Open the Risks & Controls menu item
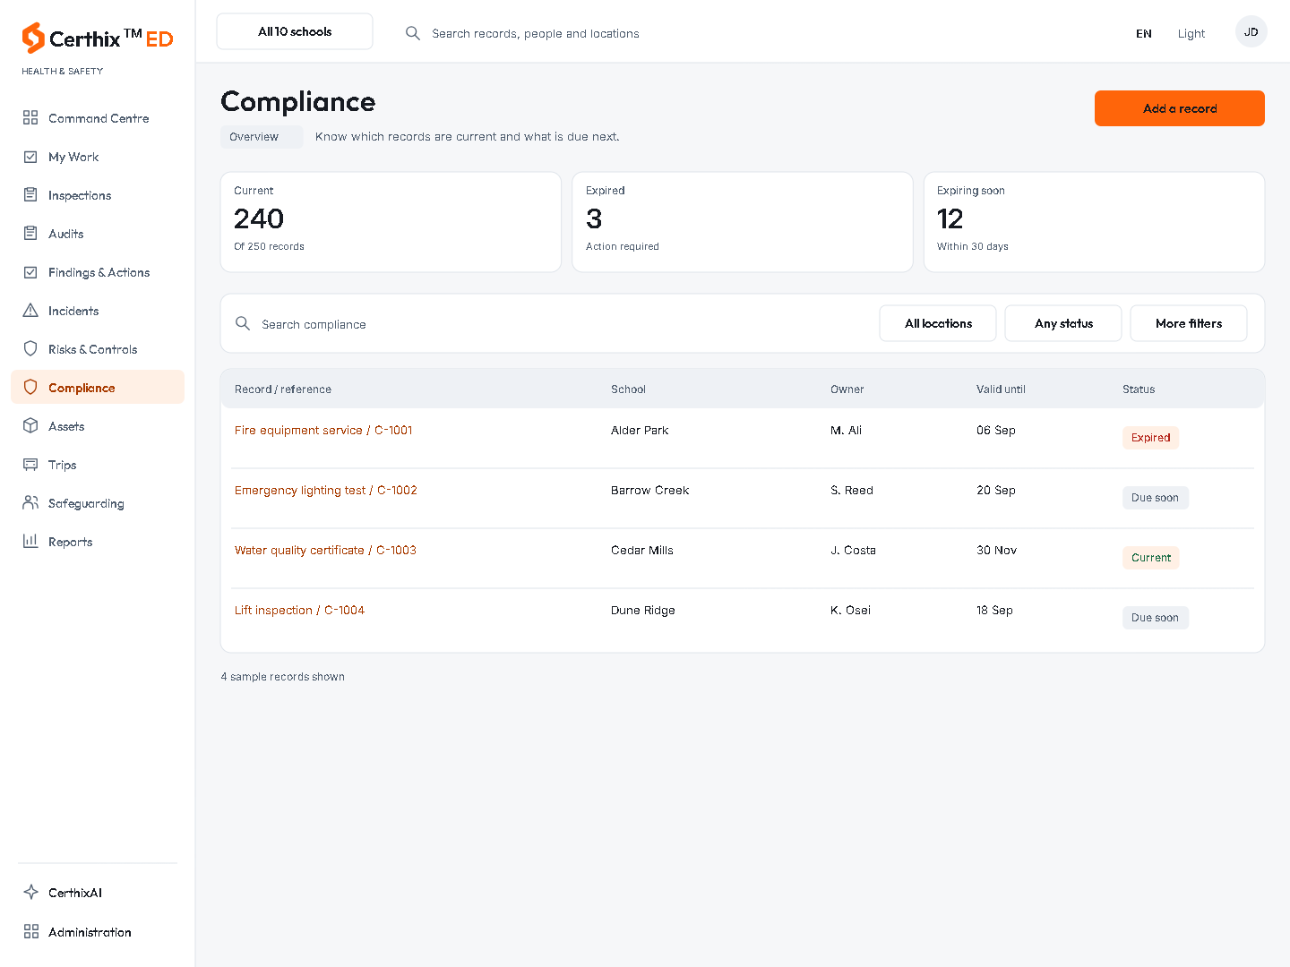 98,349
